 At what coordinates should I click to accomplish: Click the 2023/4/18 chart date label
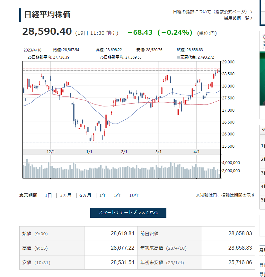(x=32, y=50)
